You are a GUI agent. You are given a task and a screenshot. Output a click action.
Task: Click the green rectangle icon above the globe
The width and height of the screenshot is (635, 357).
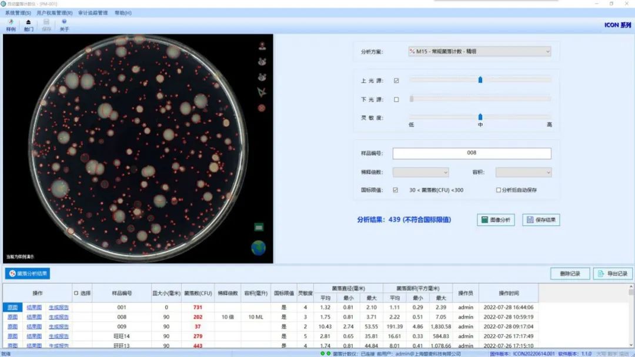point(259,227)
